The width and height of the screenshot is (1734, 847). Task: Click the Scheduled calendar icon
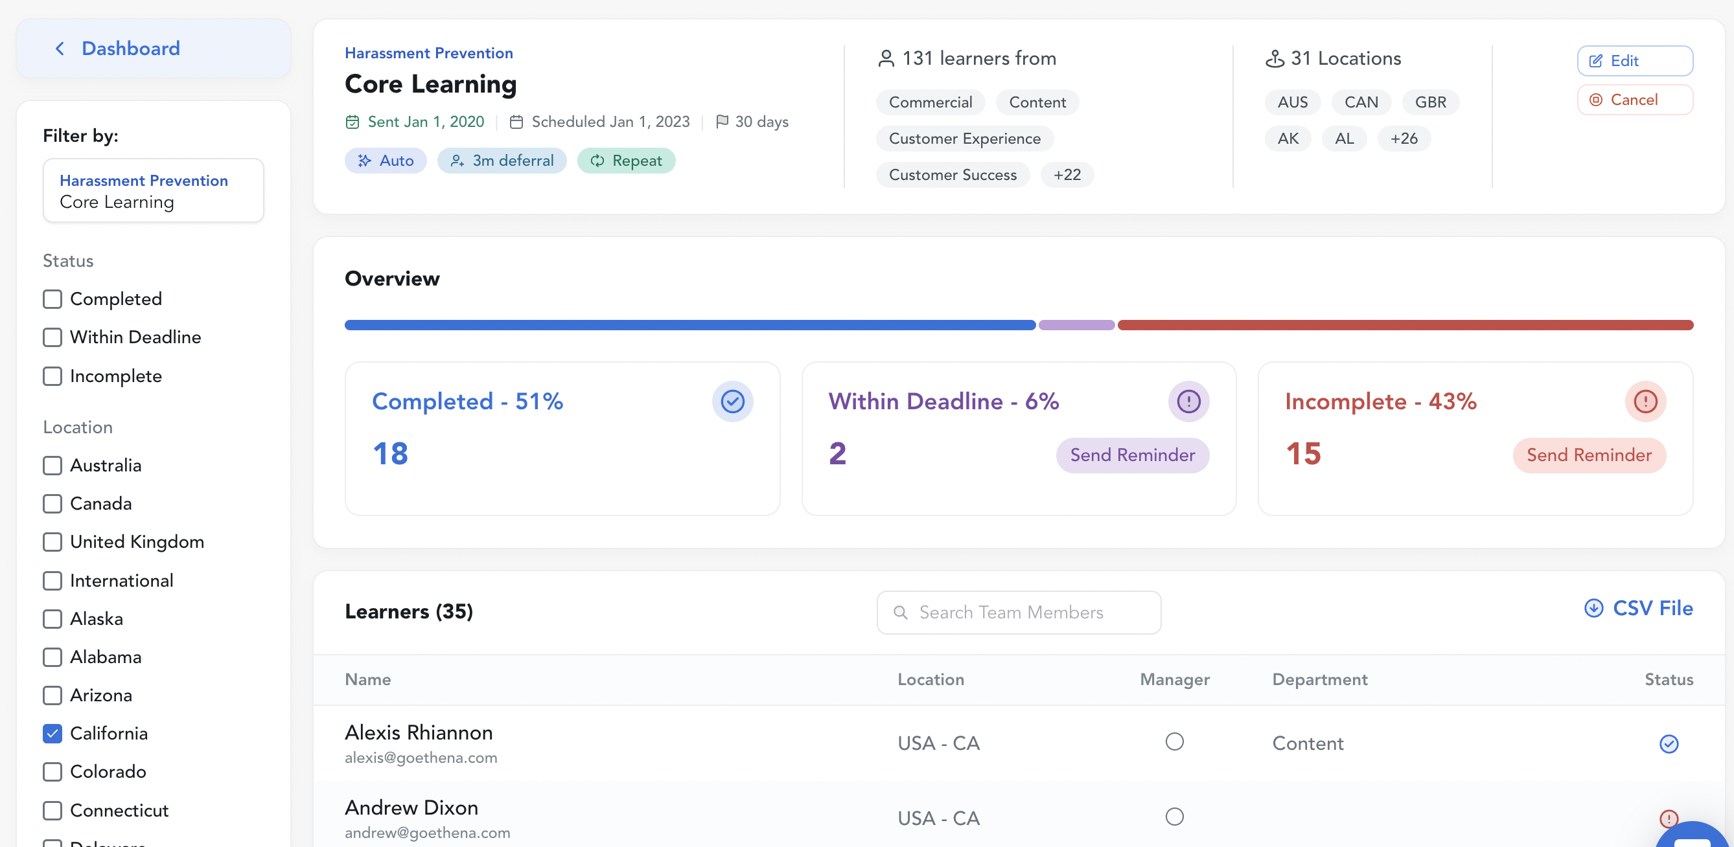point(516,122)
